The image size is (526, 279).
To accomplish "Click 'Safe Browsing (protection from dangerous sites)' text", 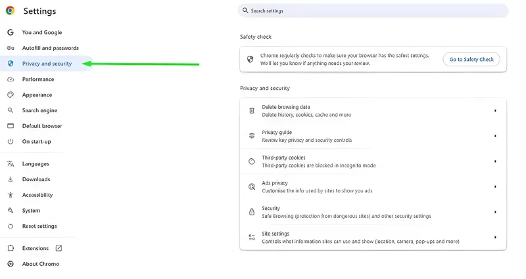I will tap(316, 216).
